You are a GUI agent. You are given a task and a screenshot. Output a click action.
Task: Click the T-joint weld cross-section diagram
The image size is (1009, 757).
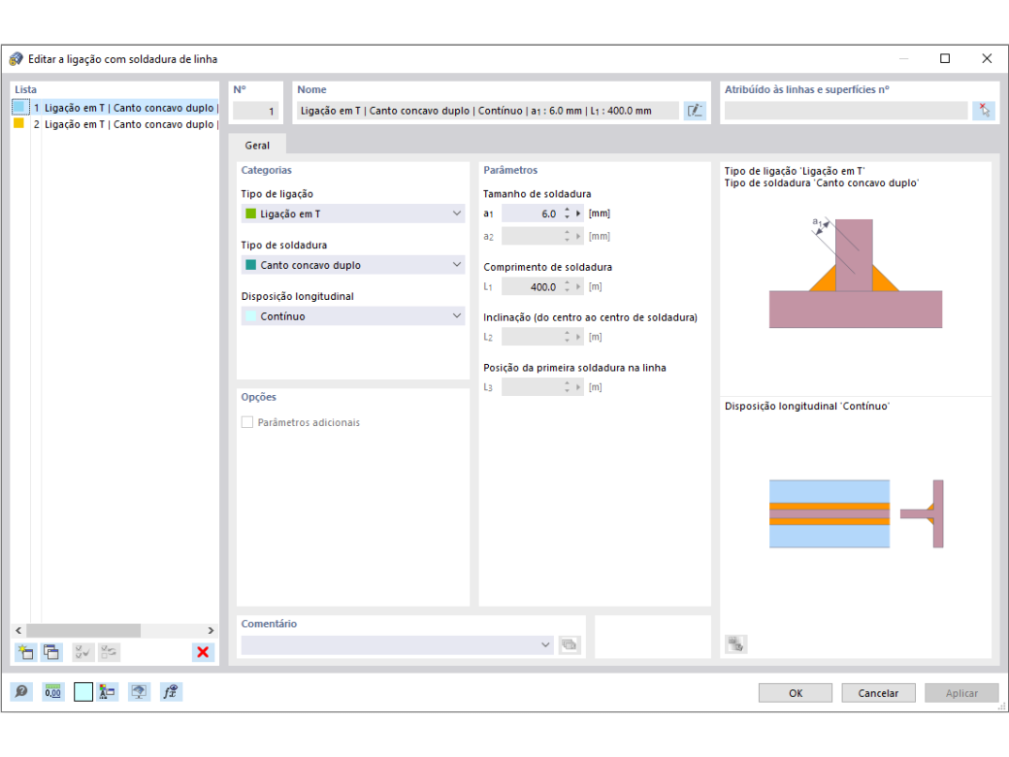855,274
